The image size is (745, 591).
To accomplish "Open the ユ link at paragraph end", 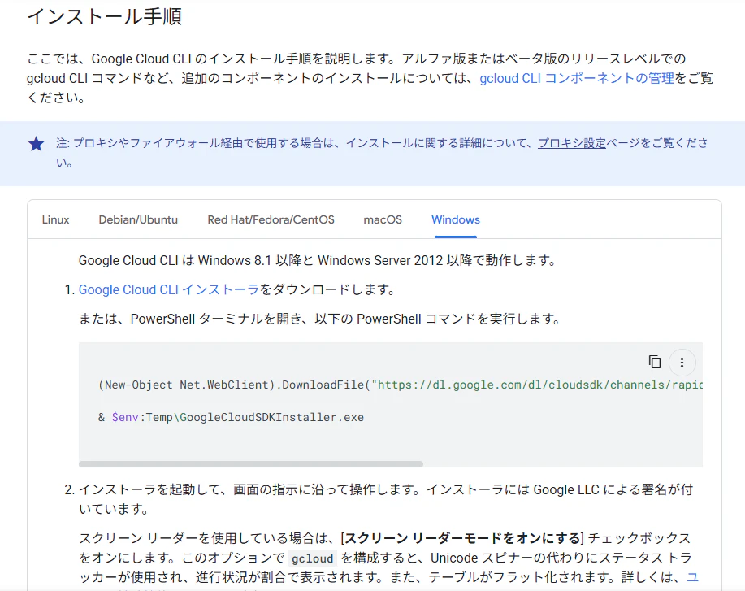I will click(x=693, y=577).
